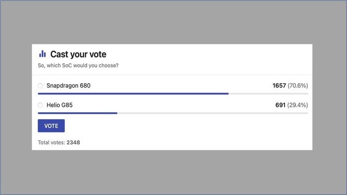
Task: Click the gray background above the poll card
Action: [x=173, y=22]
